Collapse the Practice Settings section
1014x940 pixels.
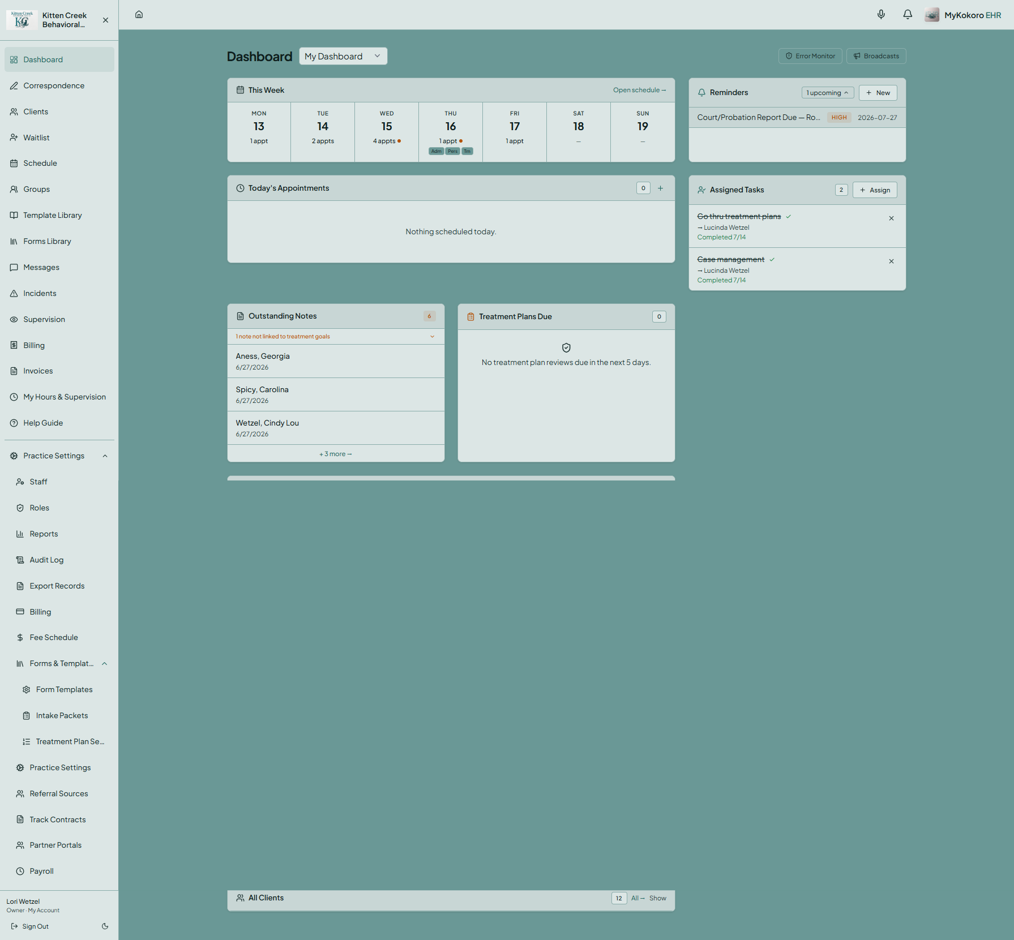click(x=105, y=456)
